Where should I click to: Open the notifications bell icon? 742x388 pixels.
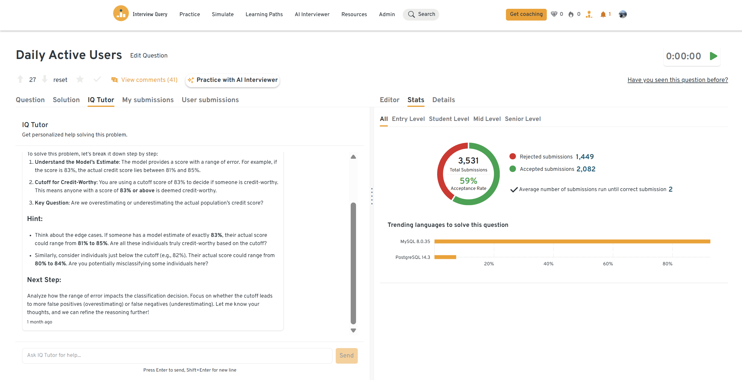[x=603, y=14]
